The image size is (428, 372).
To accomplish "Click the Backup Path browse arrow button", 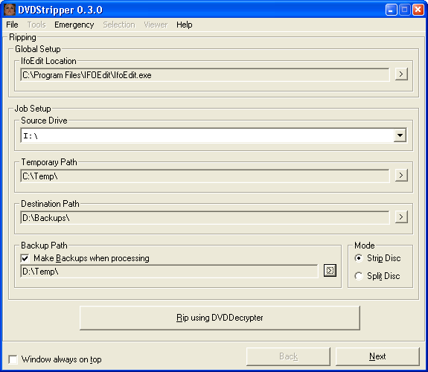I will pos(330,271).
